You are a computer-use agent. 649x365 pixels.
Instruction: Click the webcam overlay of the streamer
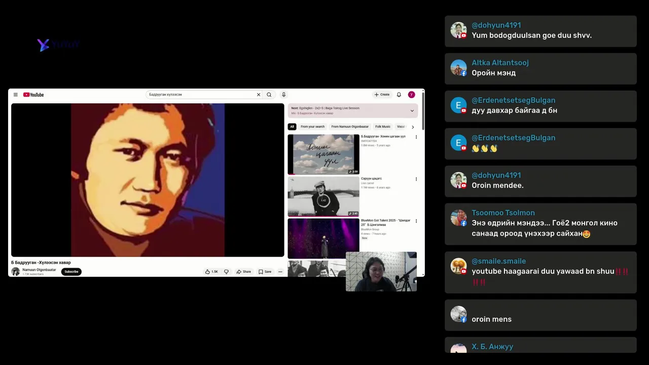(381, 272)
